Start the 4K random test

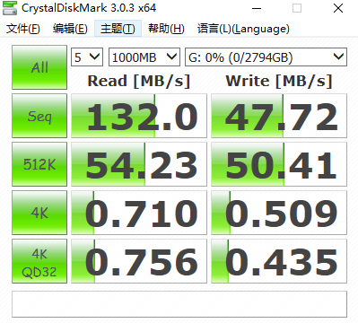point(39,213)
